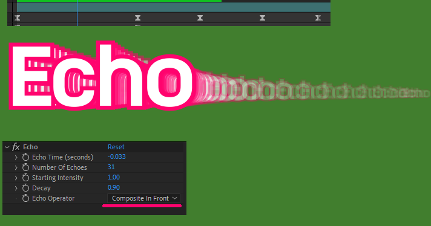This screenshot has height=226, width=431.
Task: Click the teal layer bar in timeline
Action: (x=174, y=7)
